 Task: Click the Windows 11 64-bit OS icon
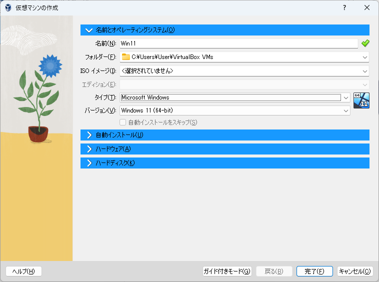(361, 100)
